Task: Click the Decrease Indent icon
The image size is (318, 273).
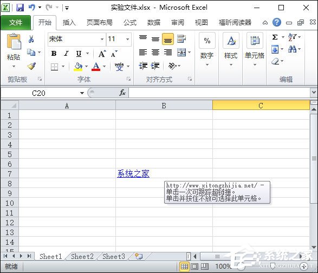Action: 143,66
